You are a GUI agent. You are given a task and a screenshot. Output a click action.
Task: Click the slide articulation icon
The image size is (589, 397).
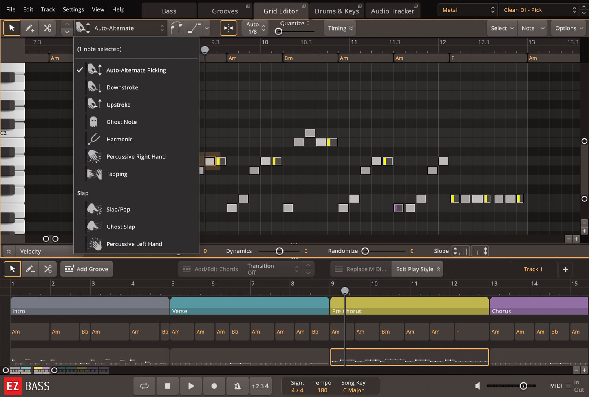click(194, 28)
